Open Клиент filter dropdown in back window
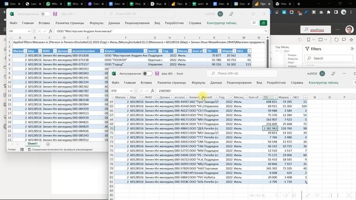The width and height of the screenshot is (356, 200). point(145,51)
